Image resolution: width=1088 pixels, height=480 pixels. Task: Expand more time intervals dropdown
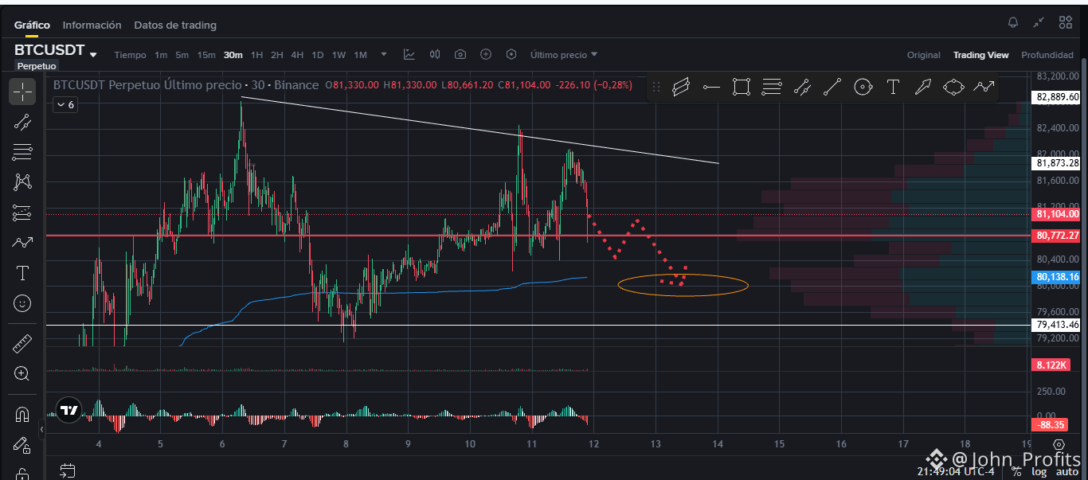pyautogui.click(x=384, y=55)
